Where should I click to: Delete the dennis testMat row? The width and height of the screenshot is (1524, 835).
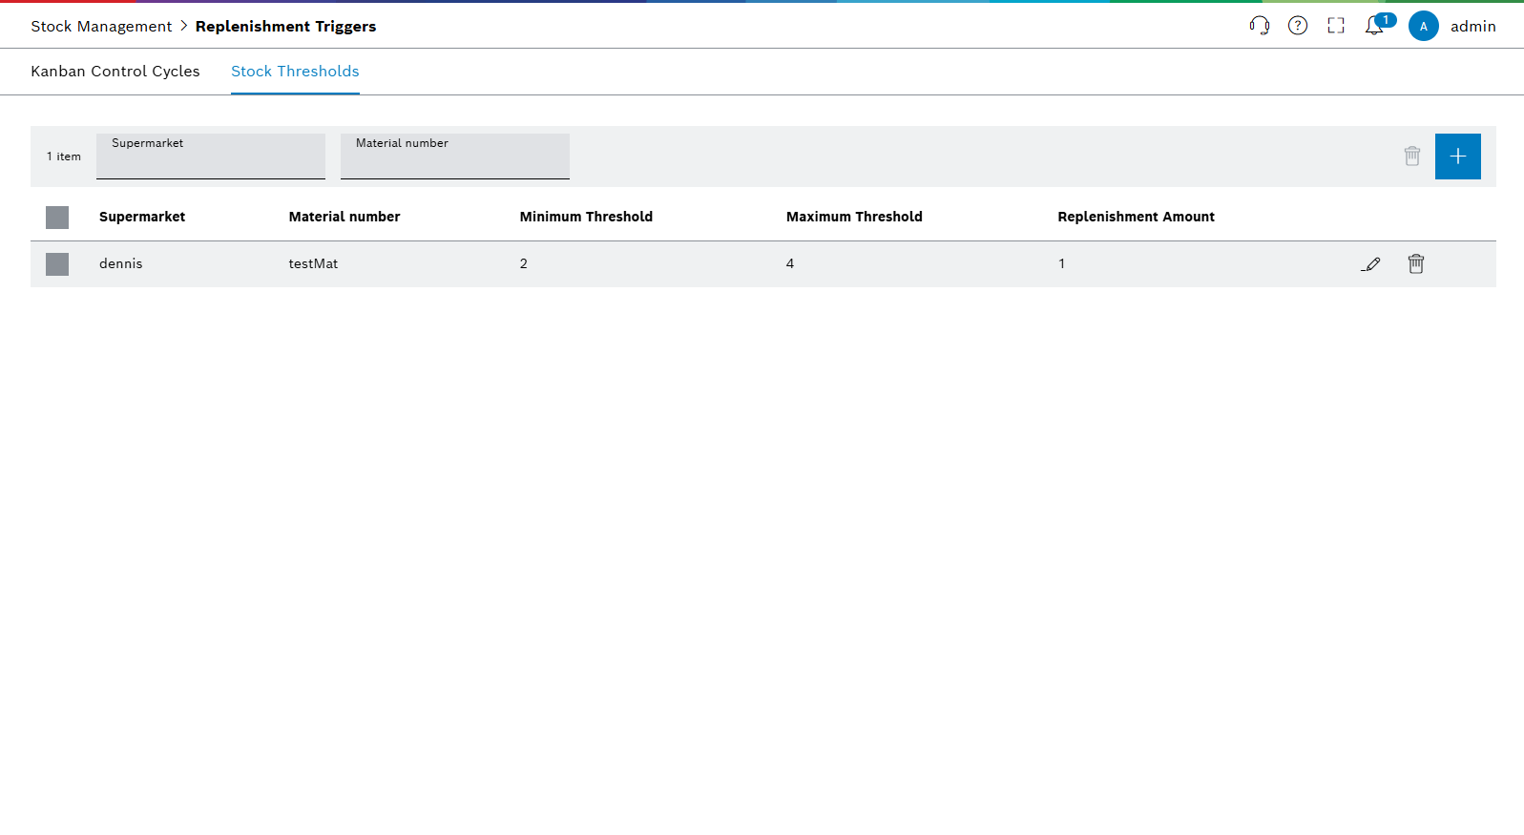click(x=1415, y=263)
